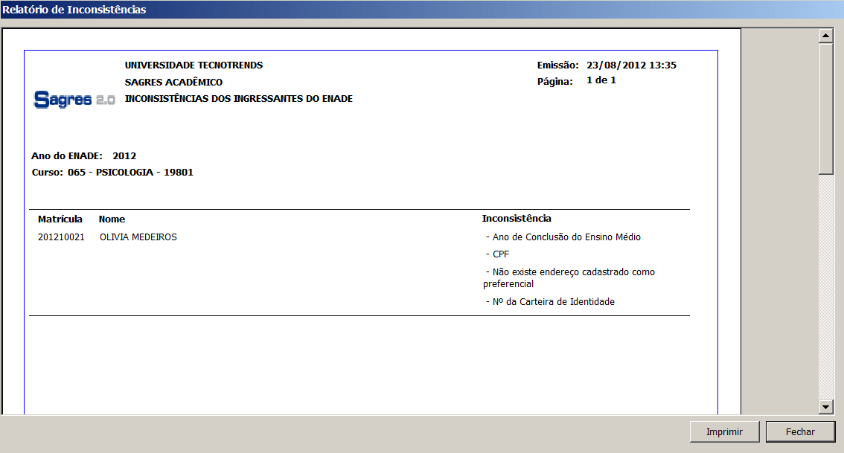
Task: Click the Sagres 2.0 logo
Action: coord(74,100)
